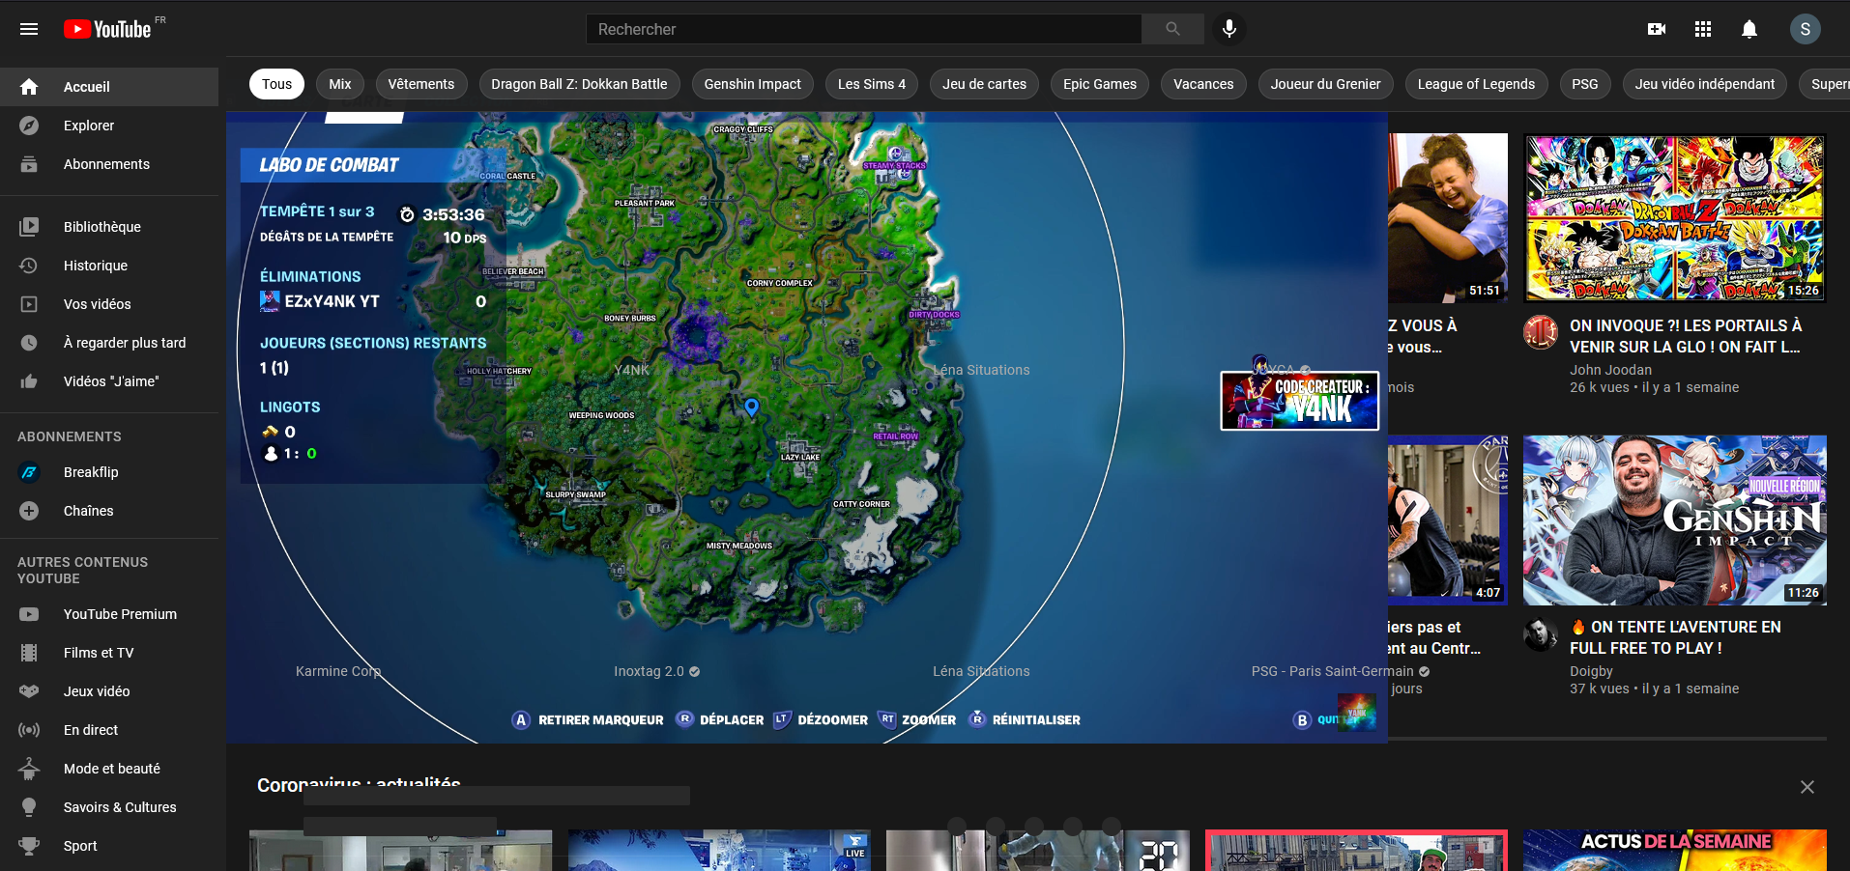Open John Joodan's Dokkan Battle video
Image resolution: width=1850 pixels, height=871 pixels.
1673,217
